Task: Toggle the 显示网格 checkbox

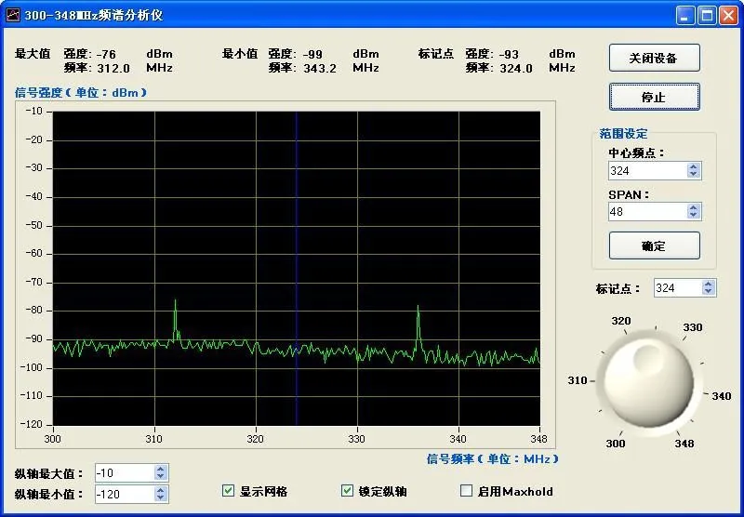Action: coord(228,490)
